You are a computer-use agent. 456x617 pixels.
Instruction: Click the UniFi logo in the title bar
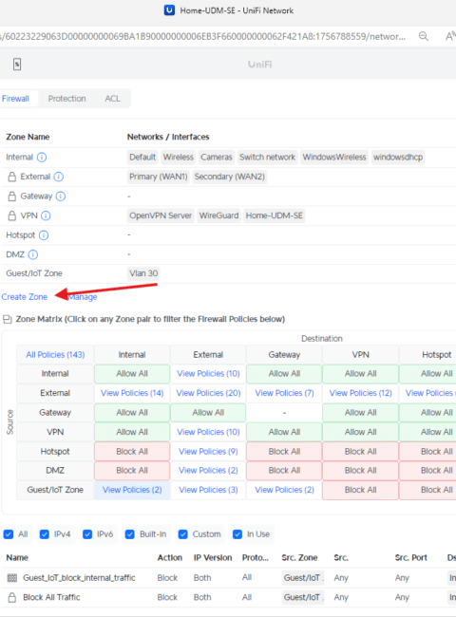click(169, 10)
